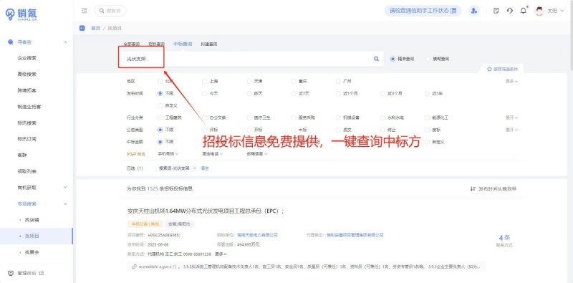573x283 pixels.
Task: Select 近1年 publish time option
Action: pos(428,94)
